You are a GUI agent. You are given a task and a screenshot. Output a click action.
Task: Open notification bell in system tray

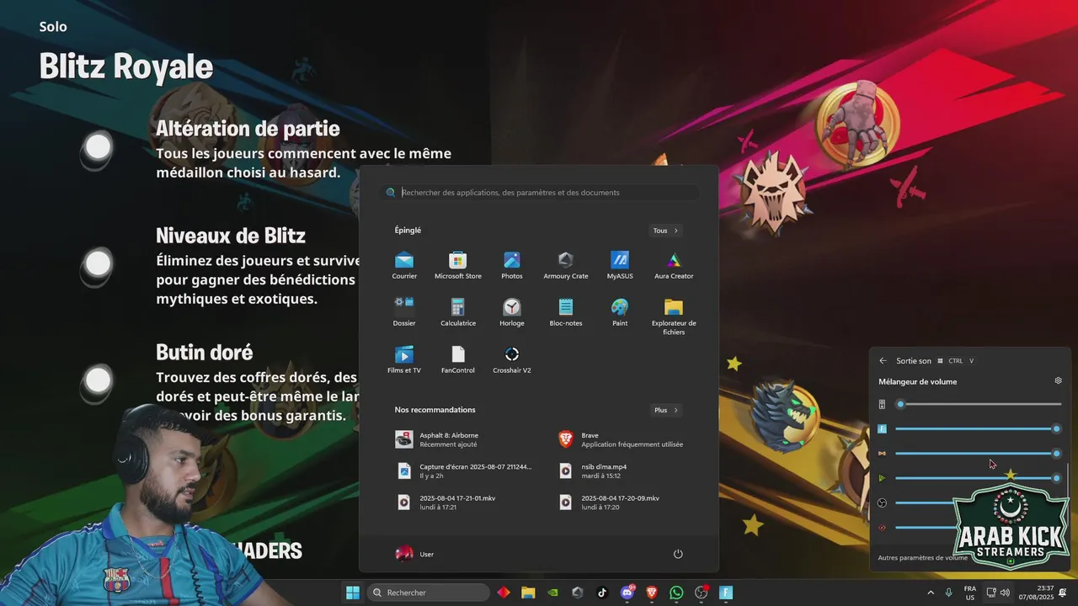(x=1063, y=593)
